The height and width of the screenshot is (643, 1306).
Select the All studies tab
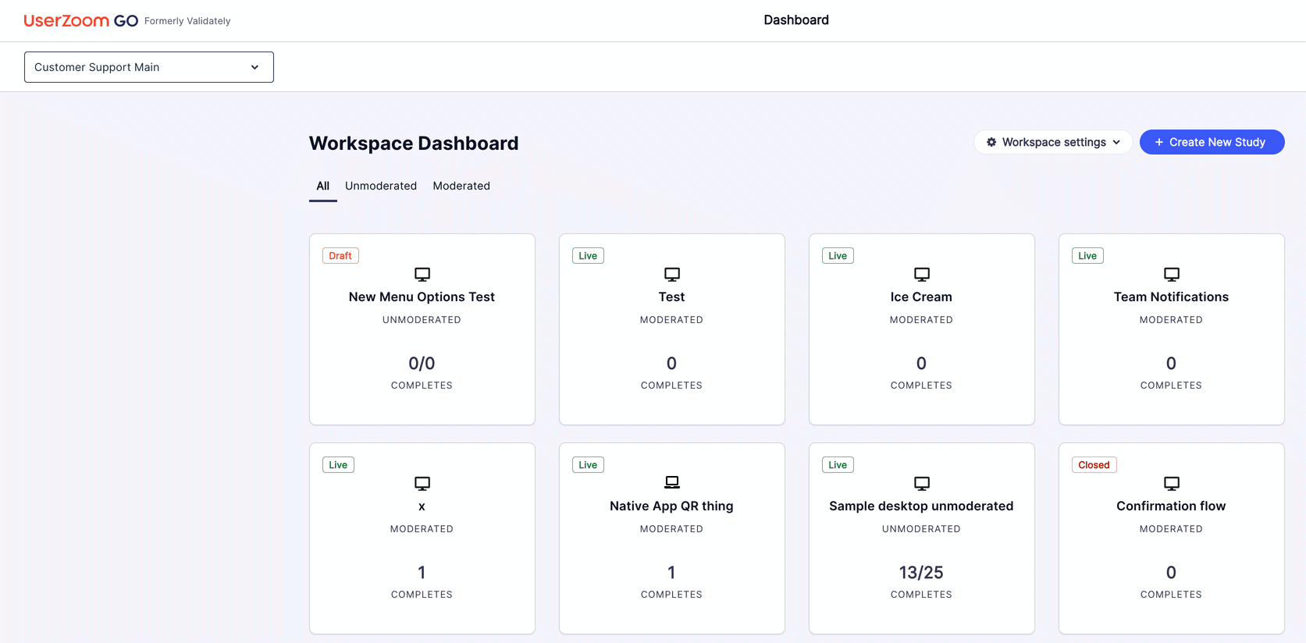point(322,186)
